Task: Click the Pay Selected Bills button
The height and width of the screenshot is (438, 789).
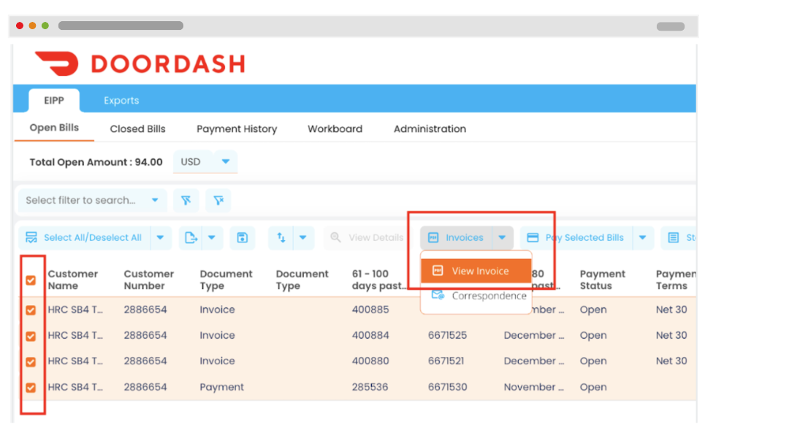Action: [576, 237]
